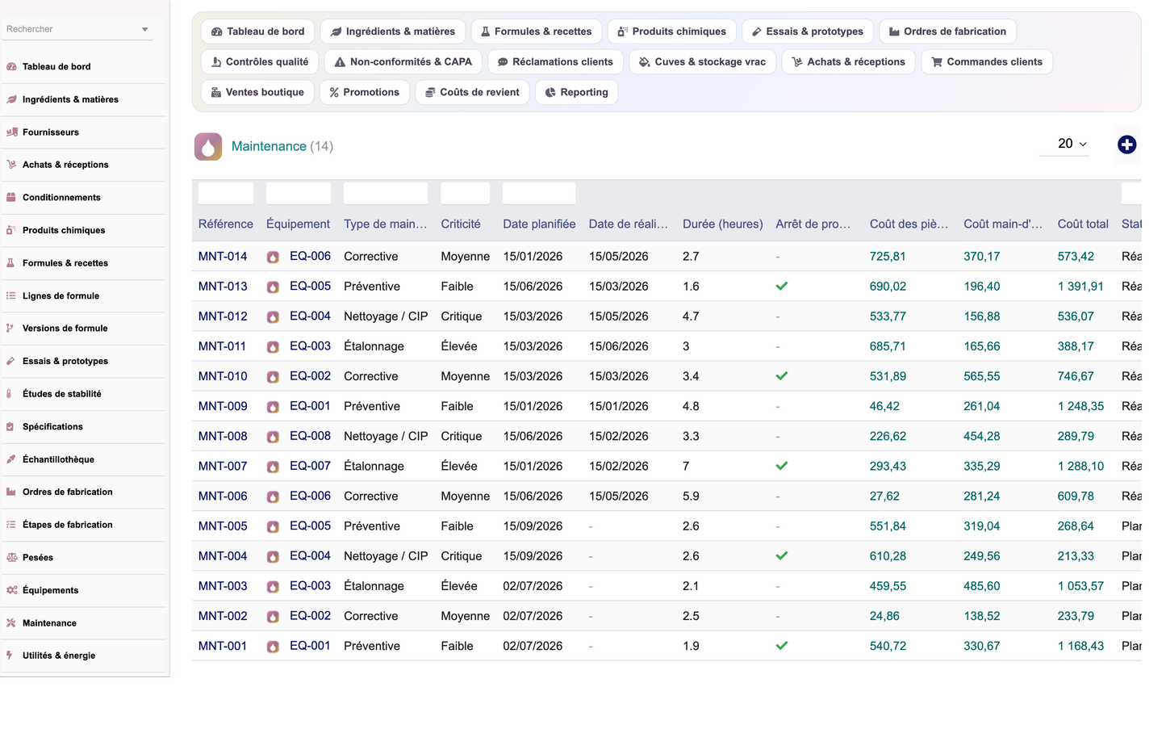
Task: Click the Versions de formule branch icon
Action: point(11,328)
